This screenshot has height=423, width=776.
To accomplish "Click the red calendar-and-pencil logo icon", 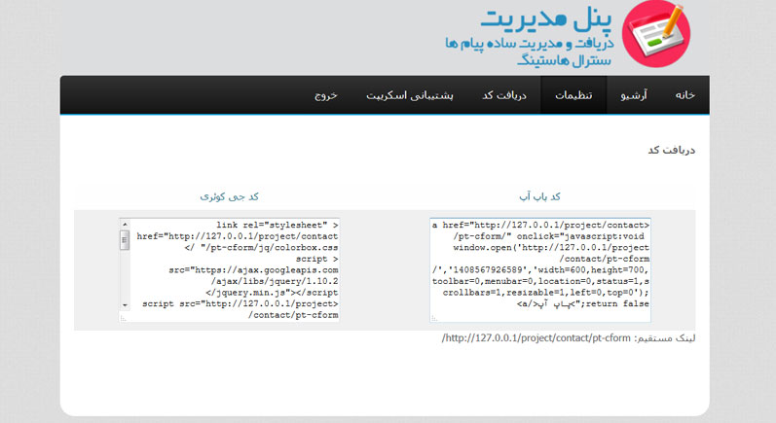I will click(x=655, y=34).
